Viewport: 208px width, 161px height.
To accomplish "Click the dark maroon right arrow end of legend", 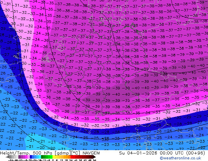I will pyautogui.click(x=95, y=157).
